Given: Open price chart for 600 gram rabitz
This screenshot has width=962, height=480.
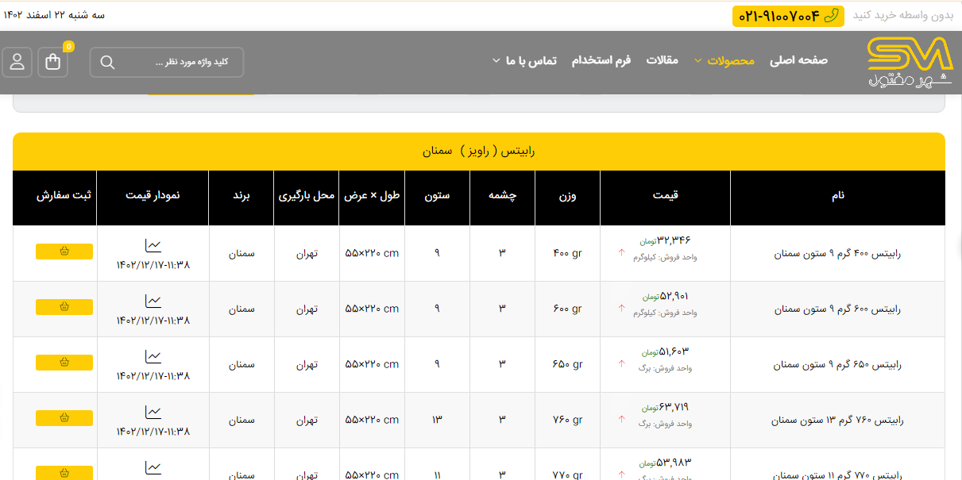Looking at the screenshot, I should 153,301.
